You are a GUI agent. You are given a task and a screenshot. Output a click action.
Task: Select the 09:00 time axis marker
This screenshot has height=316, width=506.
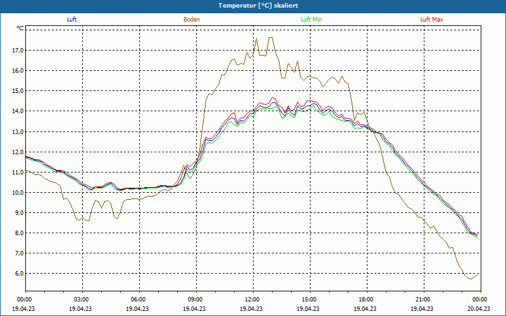(x=195, y=300)
